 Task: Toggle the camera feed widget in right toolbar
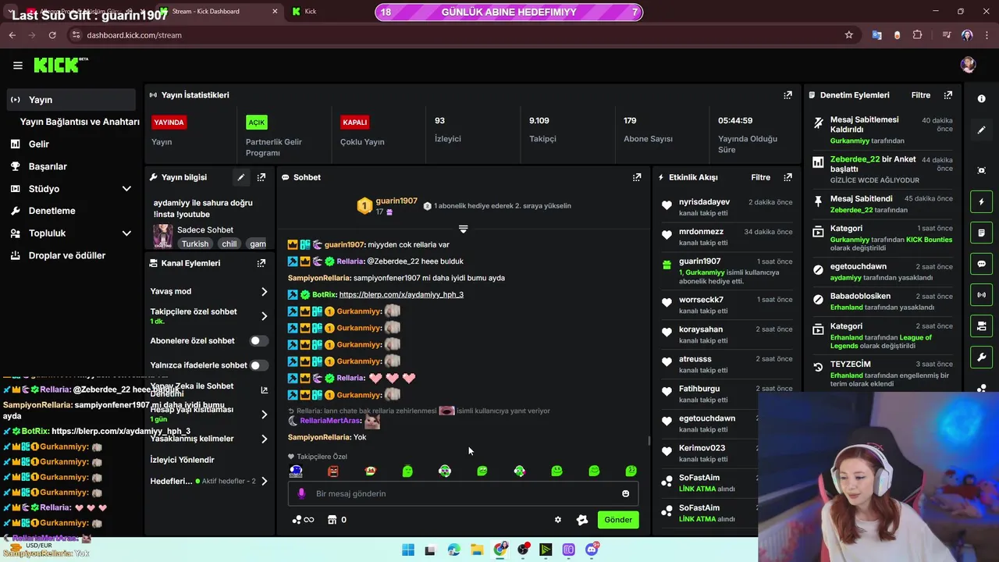982,325
